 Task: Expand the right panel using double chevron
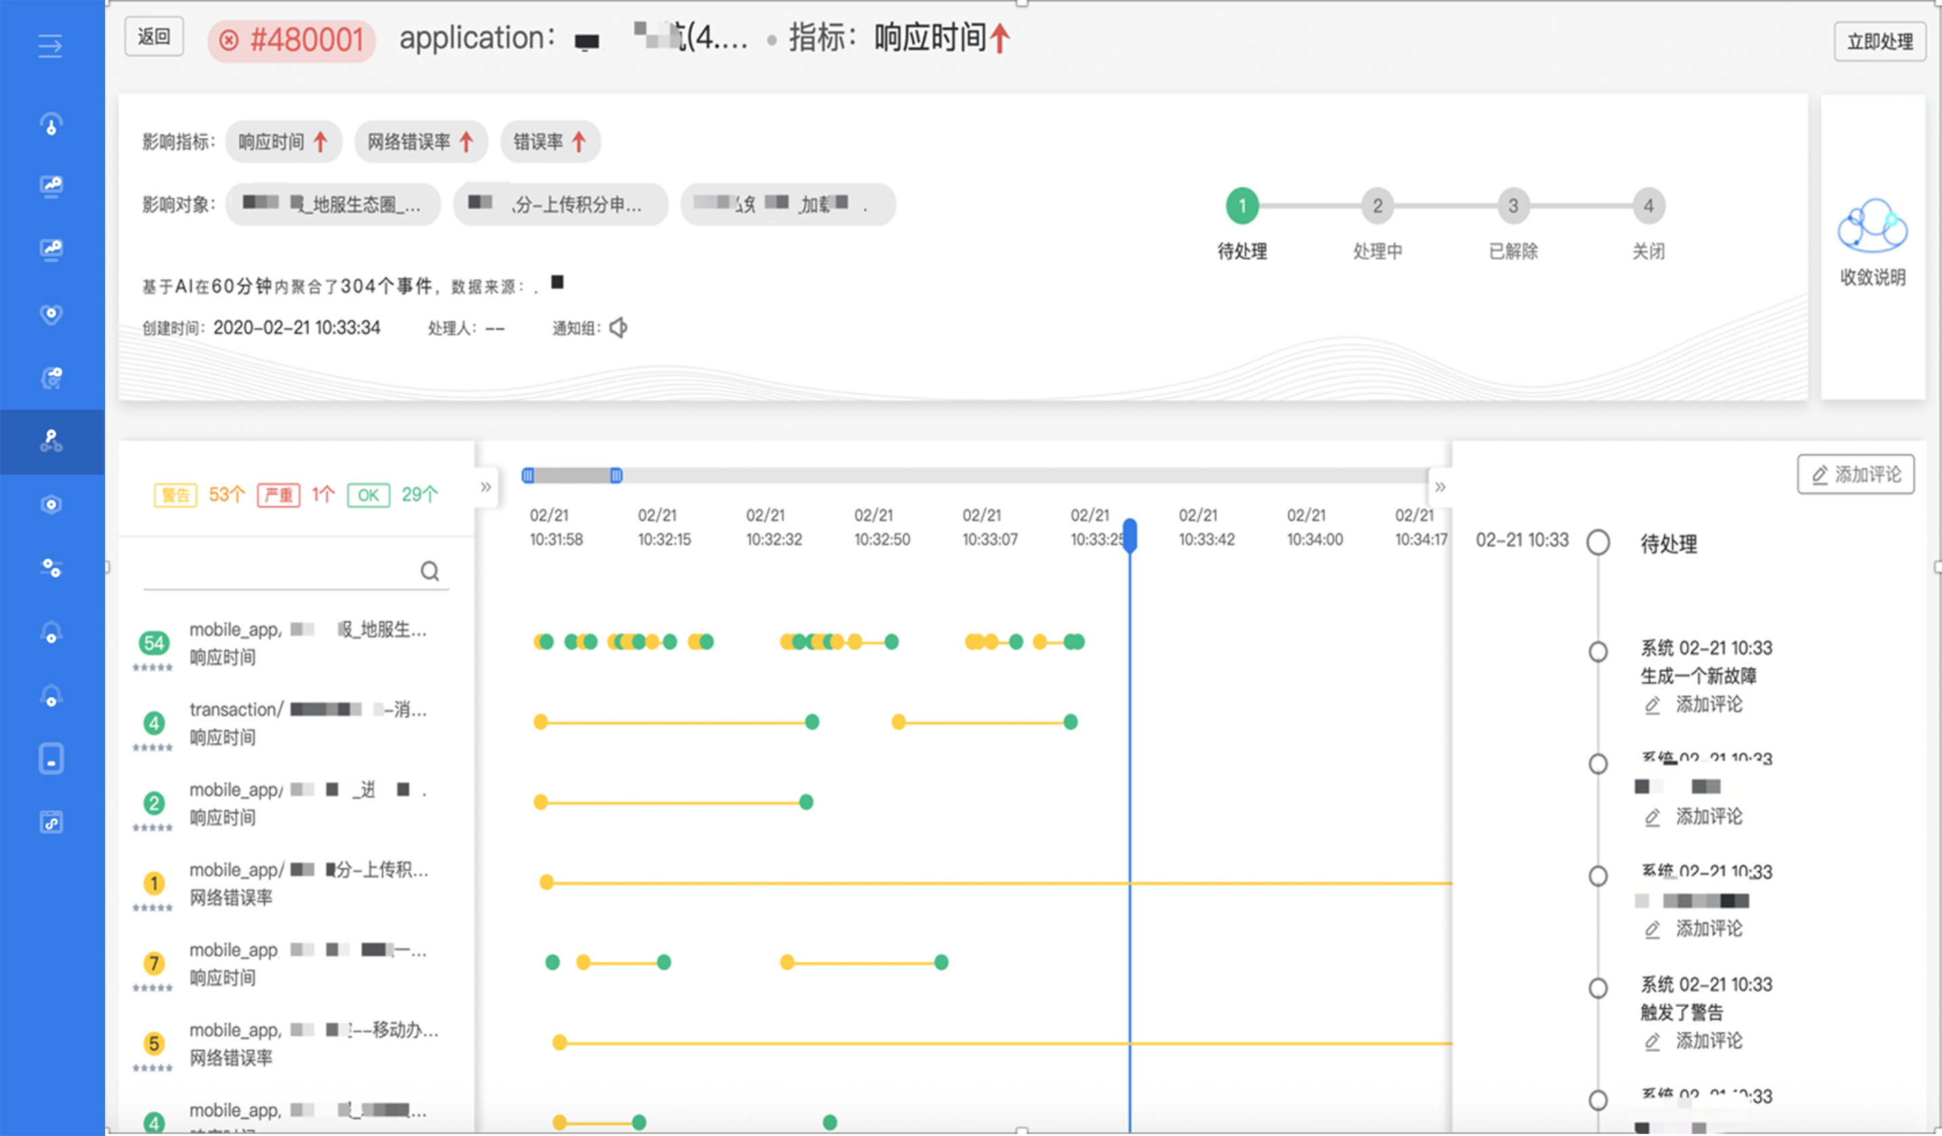pyautogui.click(x=1439, y=487)
